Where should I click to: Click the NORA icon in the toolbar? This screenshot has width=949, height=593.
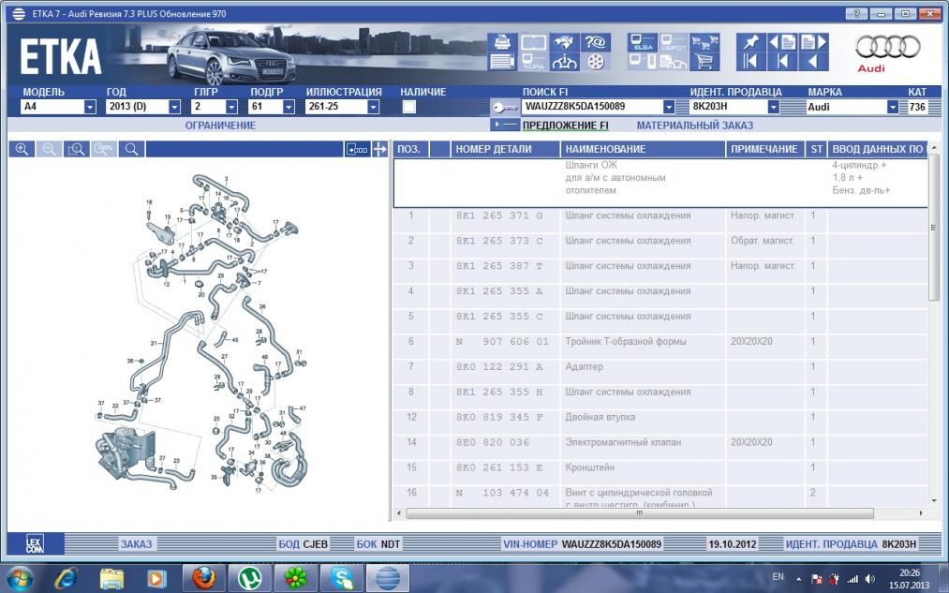pyautogui.click(x=534, y=61)
